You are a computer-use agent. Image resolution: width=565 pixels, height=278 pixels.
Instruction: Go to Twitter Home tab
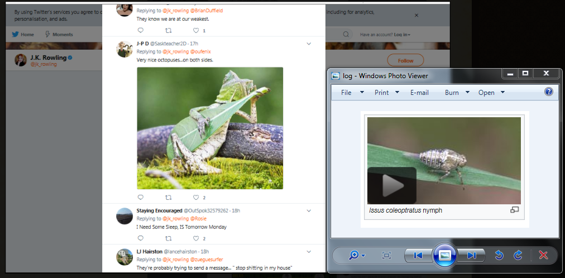point(23,35)
